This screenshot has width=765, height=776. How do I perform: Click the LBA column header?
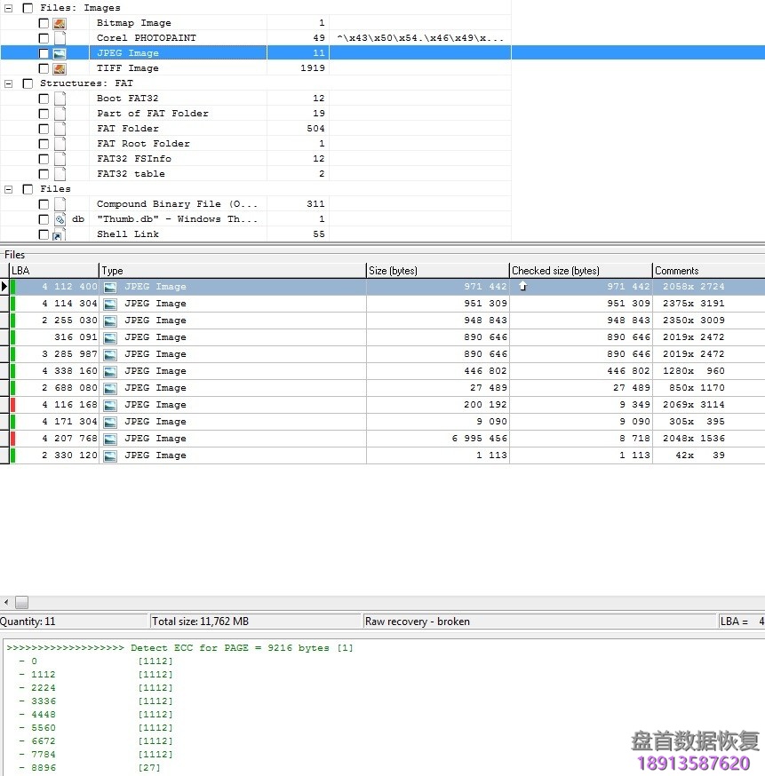point(52,271)
